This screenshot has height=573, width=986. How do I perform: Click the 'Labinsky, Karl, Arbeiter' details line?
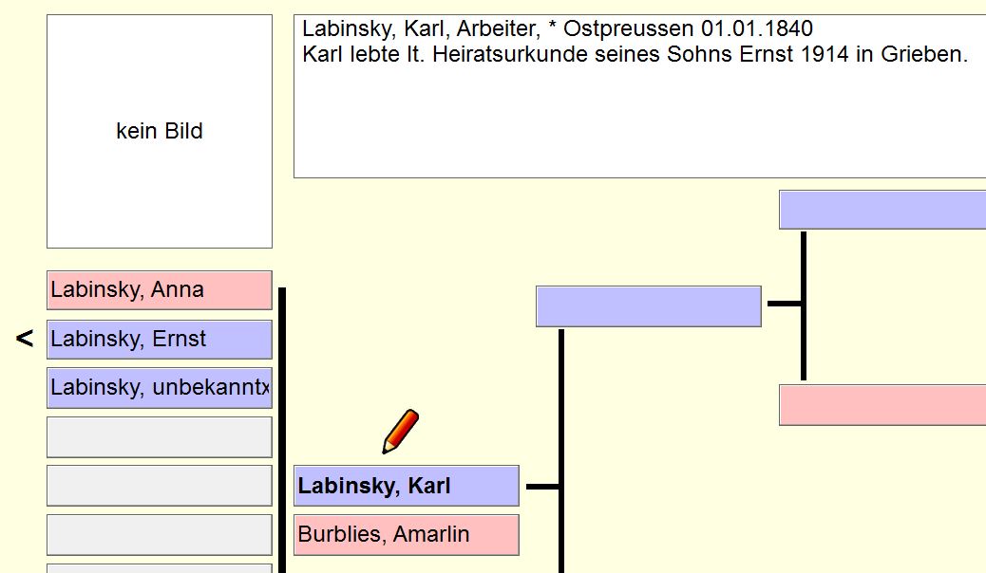pos(419,29)
